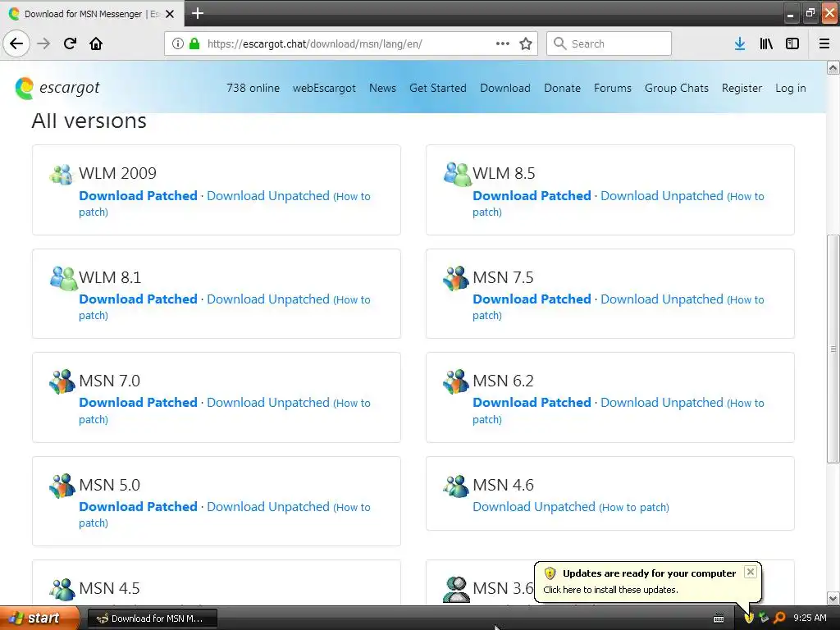Open How to patch for MSN 7.0
840x630 pixels.
click(351, 404)
